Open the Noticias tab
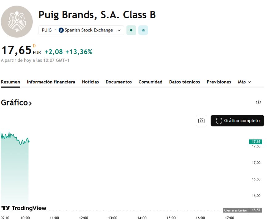 tap(90, 82)
